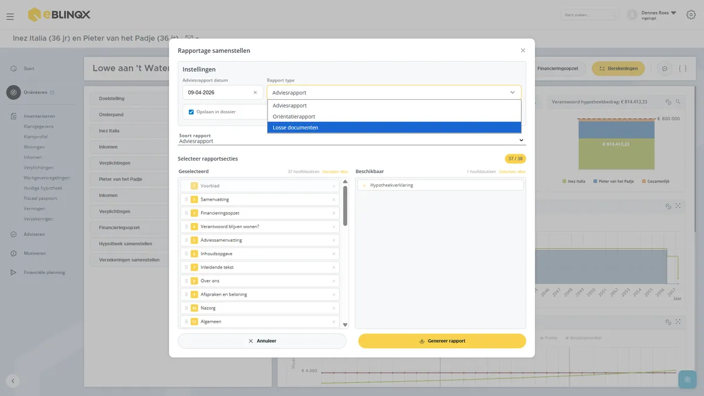
Task: Choose Oriëntatierapport from the dropdown list
Action: tap(394, 116)
